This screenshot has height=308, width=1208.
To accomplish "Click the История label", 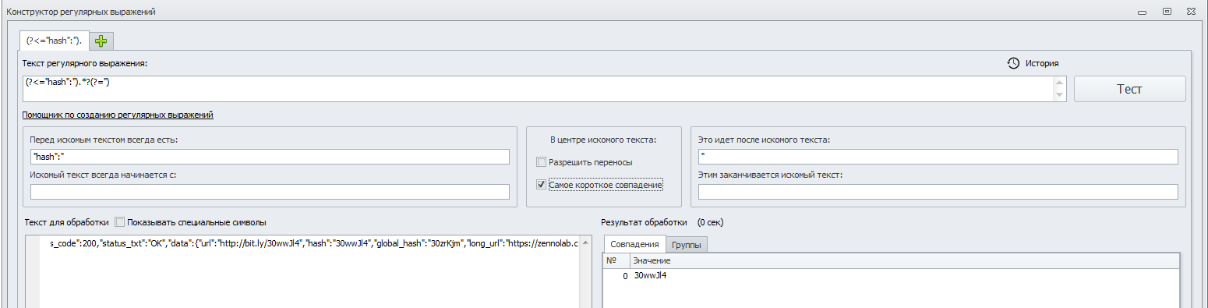I will (1042, 63).
